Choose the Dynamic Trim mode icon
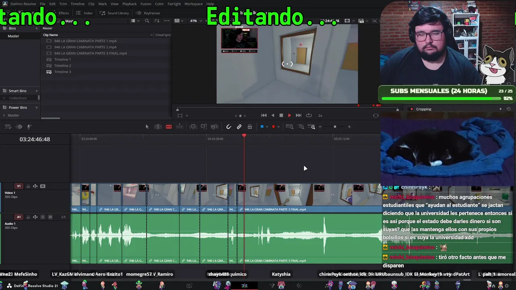Screen dimensions: 516x290 tap(180, 127)
